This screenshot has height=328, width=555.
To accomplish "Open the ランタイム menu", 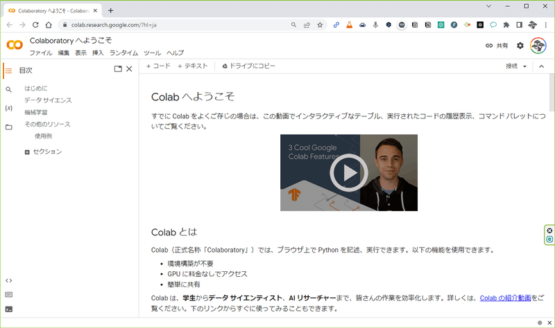I will (x=123, y=53).
